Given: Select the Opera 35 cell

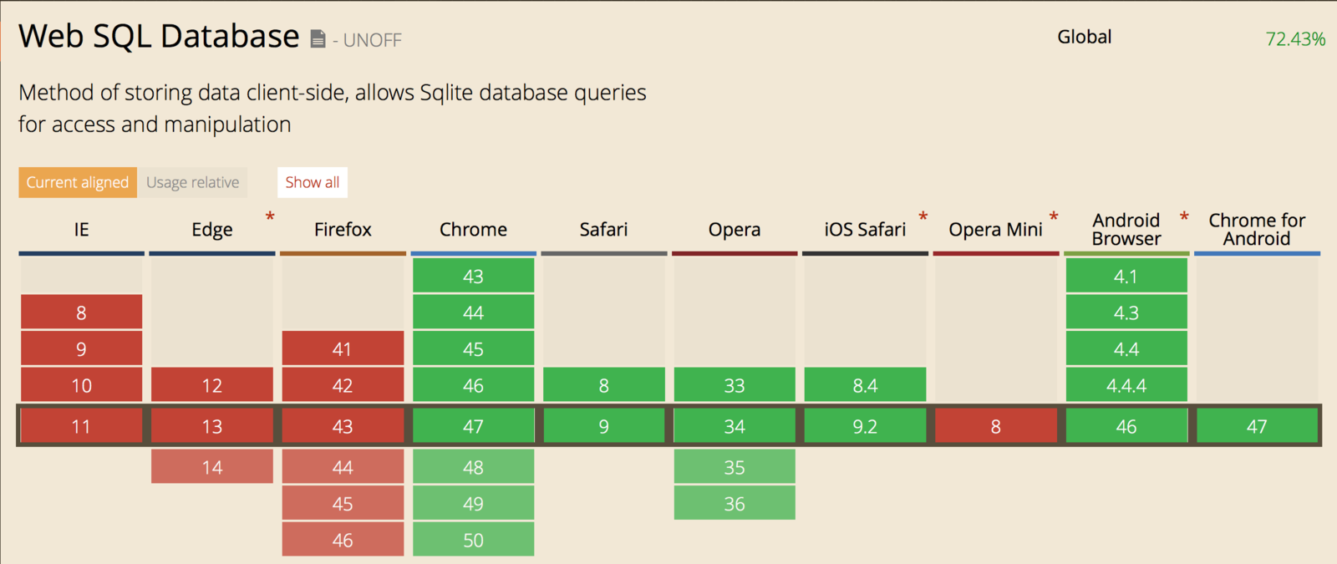Looking at the screenshot, I should [x=735, y=467].
